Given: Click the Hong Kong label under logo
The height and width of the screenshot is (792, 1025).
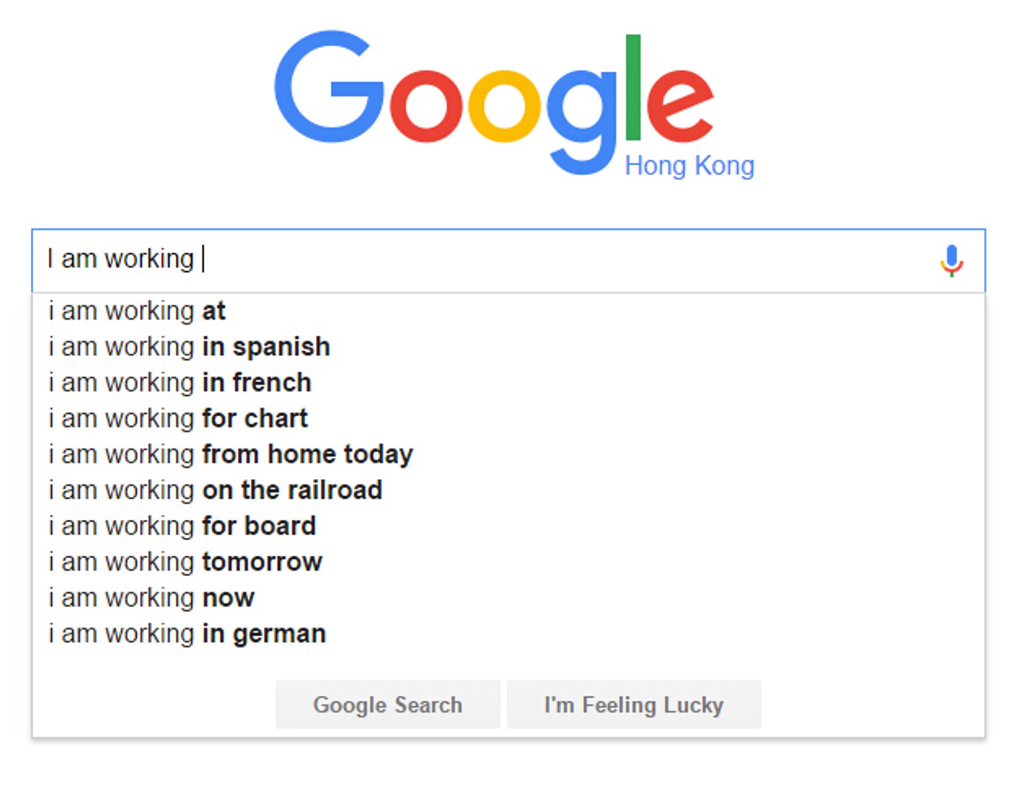Looking at the screenshot, I should [690, 166].
